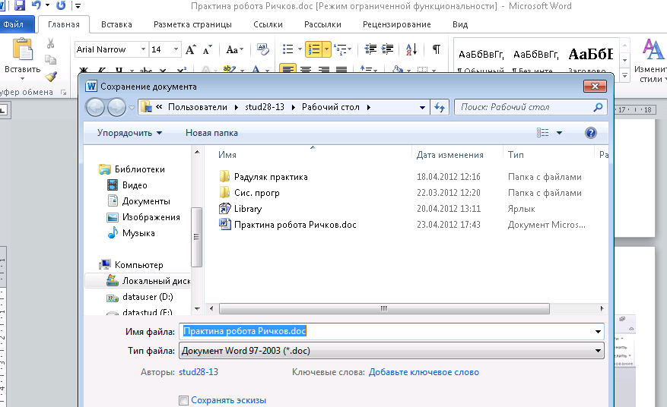This screenshot has height=407, width=667.
Task: Click the Имя файла input field
Action: (392, 331)
